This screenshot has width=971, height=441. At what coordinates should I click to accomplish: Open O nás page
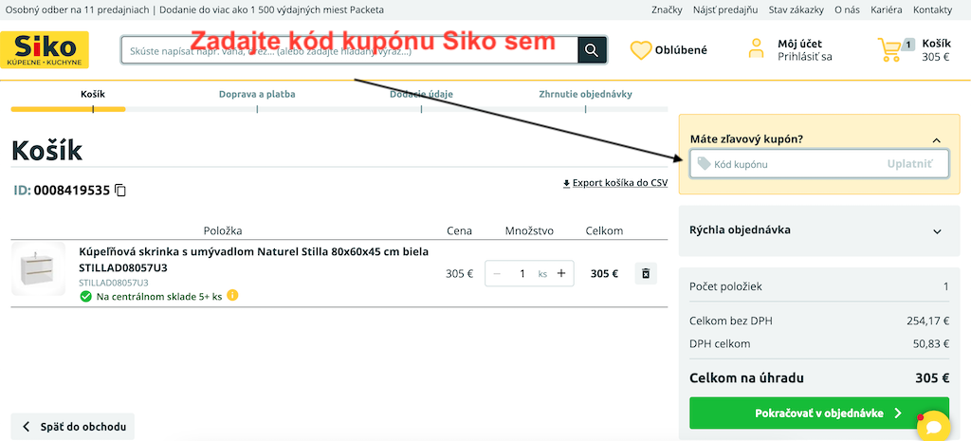tap(847, 9)
